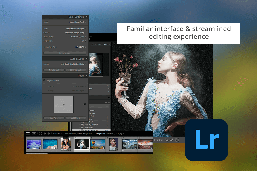This screenshot has width=257, height=171.
Task: Click the navigator preview thumbnail of the woman
Action: point(96,65)
